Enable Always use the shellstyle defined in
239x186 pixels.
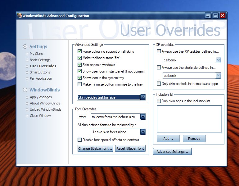coord(159,68)
